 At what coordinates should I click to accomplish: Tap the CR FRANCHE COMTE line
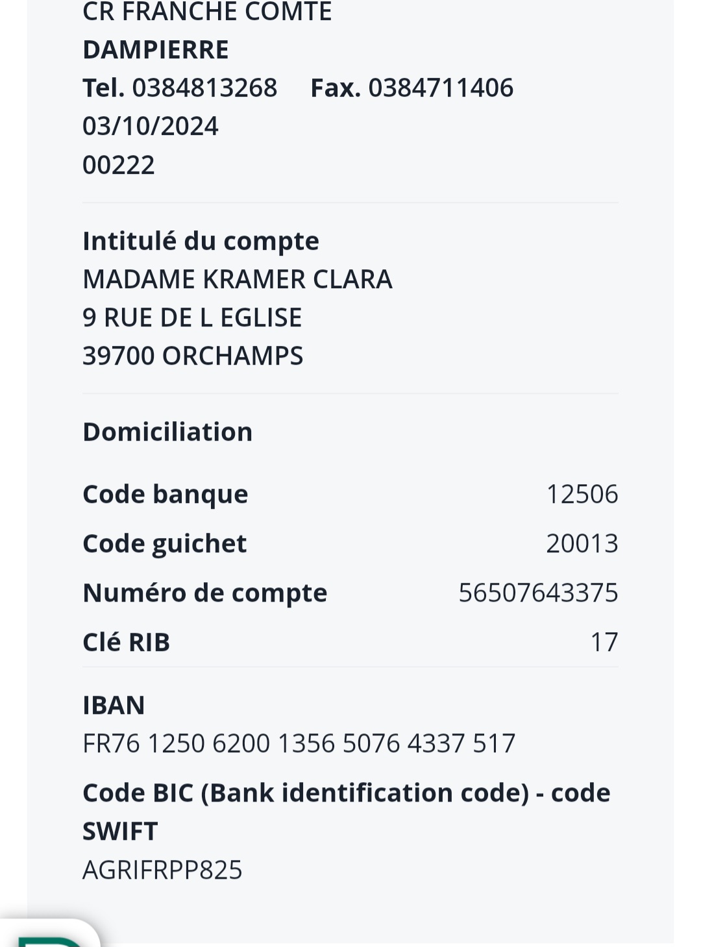click(x=207, y=12)
